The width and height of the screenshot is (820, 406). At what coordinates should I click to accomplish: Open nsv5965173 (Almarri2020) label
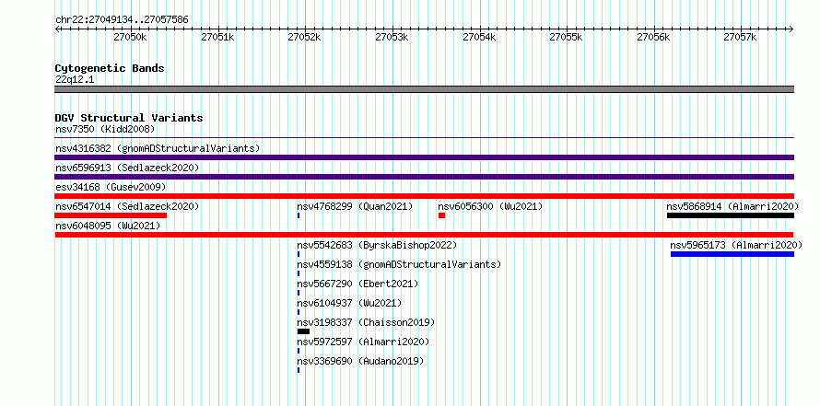[736, 245]
